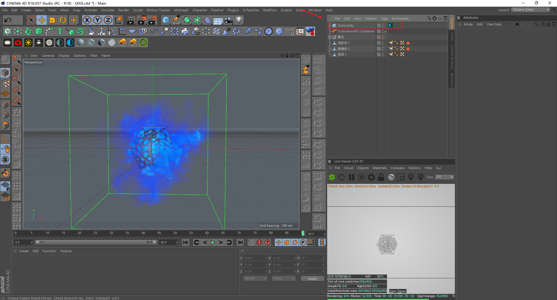Toggle coordinate system world/object button
Viewport: 557px width, 300px height.
coord(118,20)
